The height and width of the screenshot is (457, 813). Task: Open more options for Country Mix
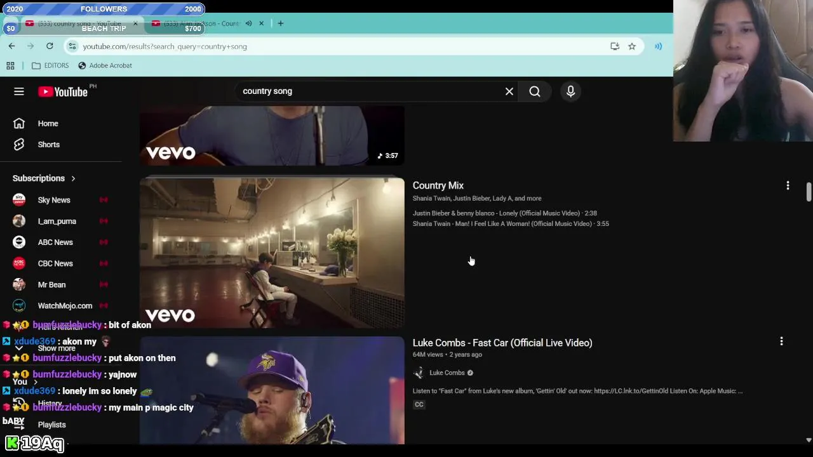coord(788,185)
